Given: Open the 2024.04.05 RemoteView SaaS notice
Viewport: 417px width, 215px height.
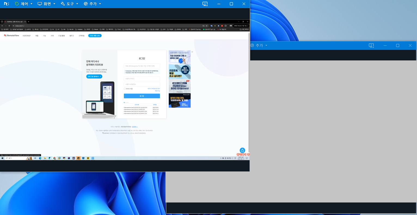Looking at the screenshot, I should click(x=135, y=107).
